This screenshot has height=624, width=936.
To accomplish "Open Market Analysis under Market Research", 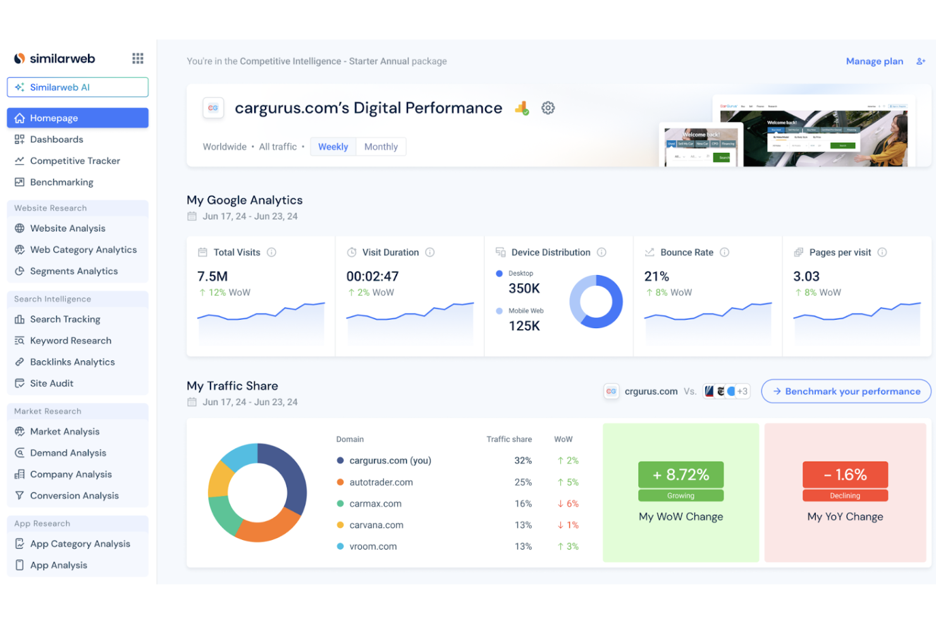I will click(65, 431).
